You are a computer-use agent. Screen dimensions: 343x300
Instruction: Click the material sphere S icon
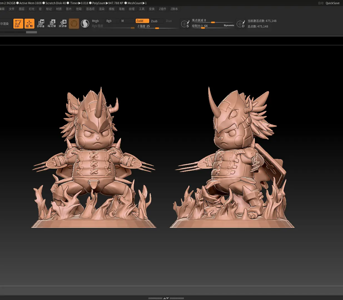85,24
